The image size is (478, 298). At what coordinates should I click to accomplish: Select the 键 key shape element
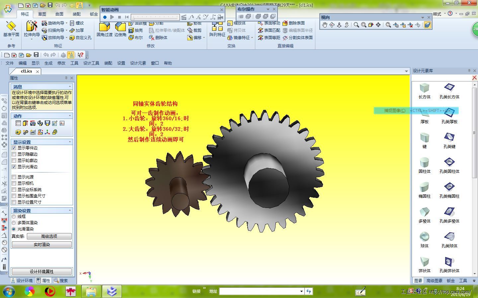[x=425, y=141]
